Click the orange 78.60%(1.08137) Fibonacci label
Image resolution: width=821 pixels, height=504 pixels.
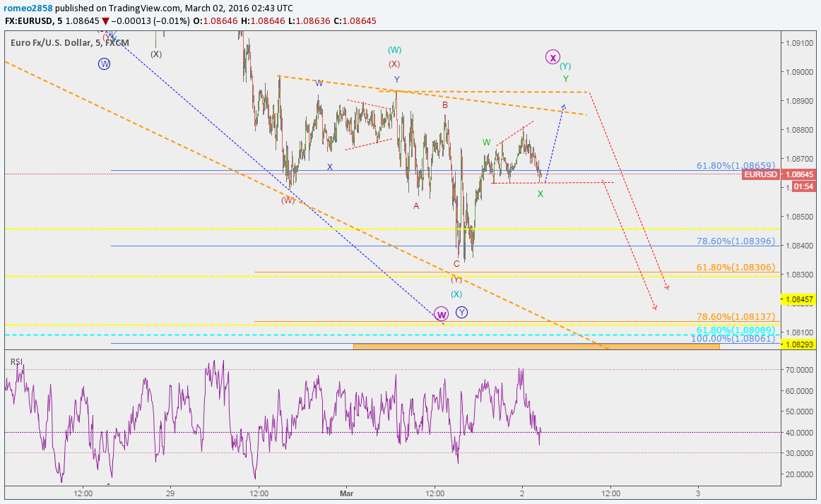click(x=736, y=317)
